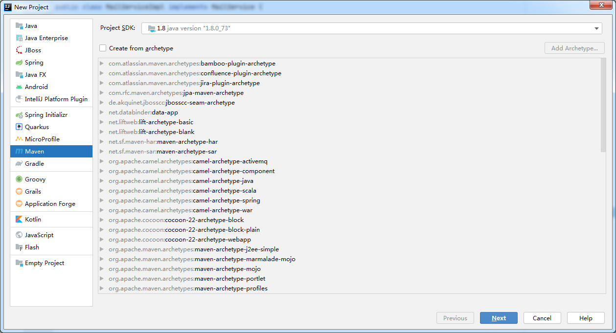Select maven-archetype-mojo row text

(x=184, y=269)
